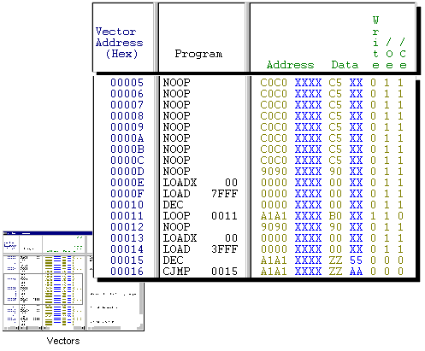Click /Oe bit 0 at vector 00015
The image size is (425, 351).
(387, 260)
